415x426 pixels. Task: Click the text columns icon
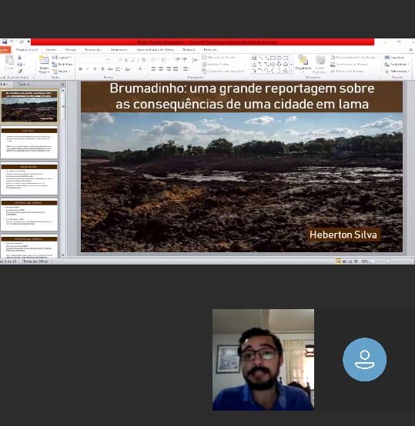click(x=186, y=69)
